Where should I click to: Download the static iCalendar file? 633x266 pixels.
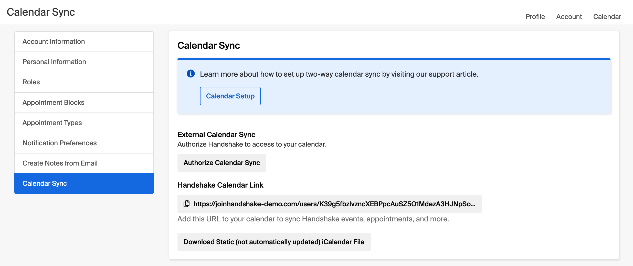(274, 242)
